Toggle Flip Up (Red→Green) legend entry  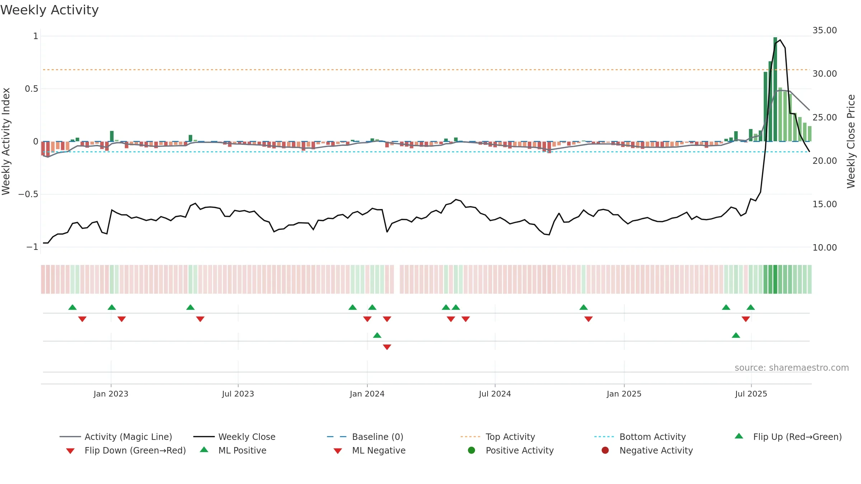788,437
